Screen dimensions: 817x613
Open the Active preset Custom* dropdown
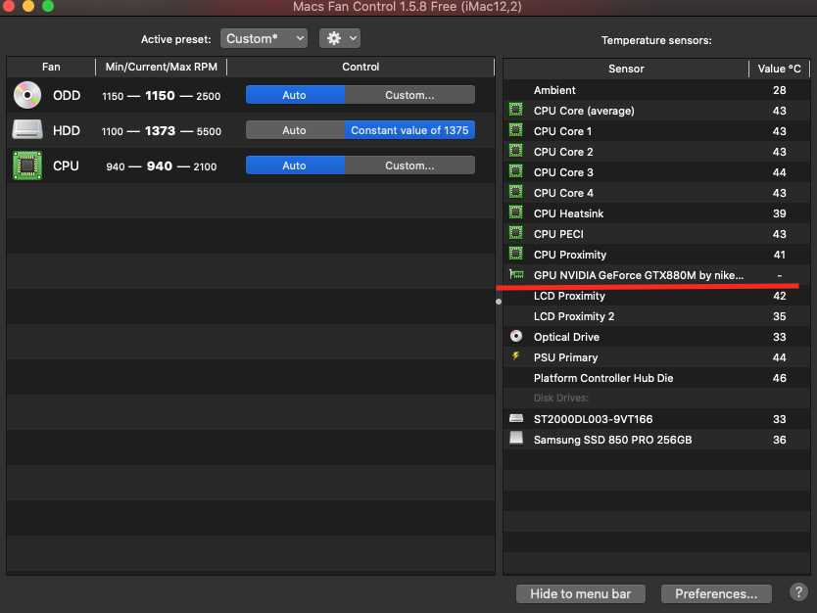[x=264, y=38]
